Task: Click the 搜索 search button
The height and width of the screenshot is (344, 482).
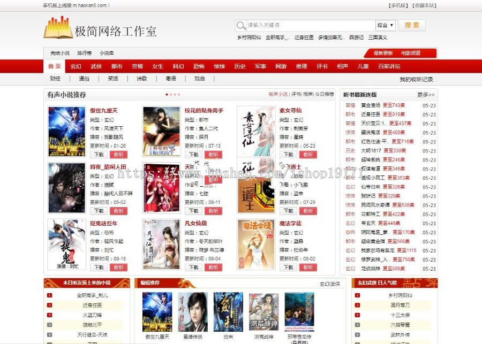Action: pos(411,25)
